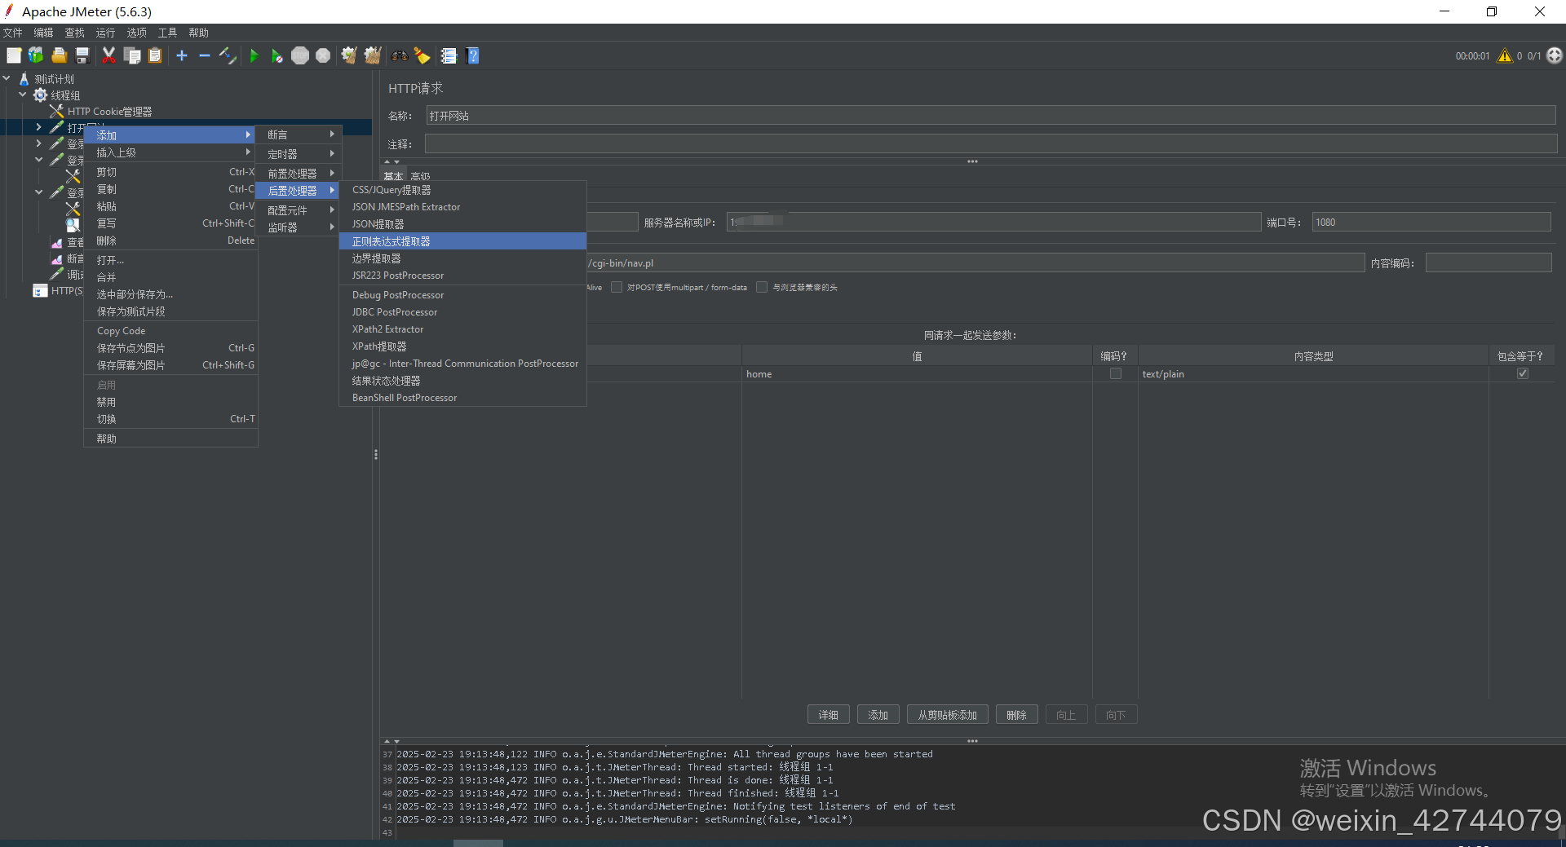Open a test plan file via toolbar folder icon
This screenshot has width=1566, height=847.
pos(59,55)
